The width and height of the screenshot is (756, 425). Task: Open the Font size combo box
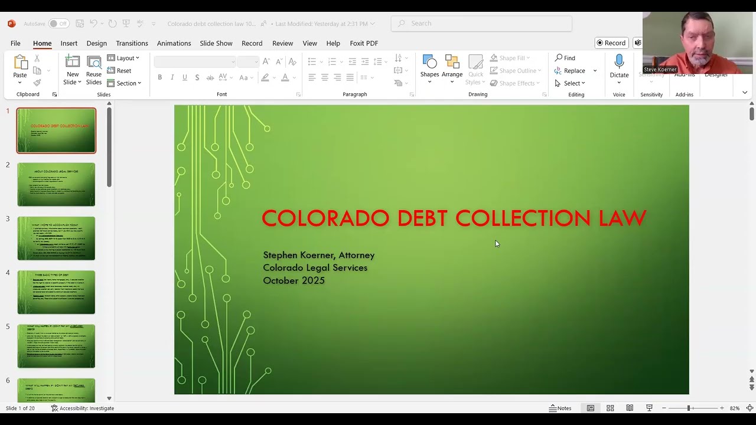tap(248, 61)
